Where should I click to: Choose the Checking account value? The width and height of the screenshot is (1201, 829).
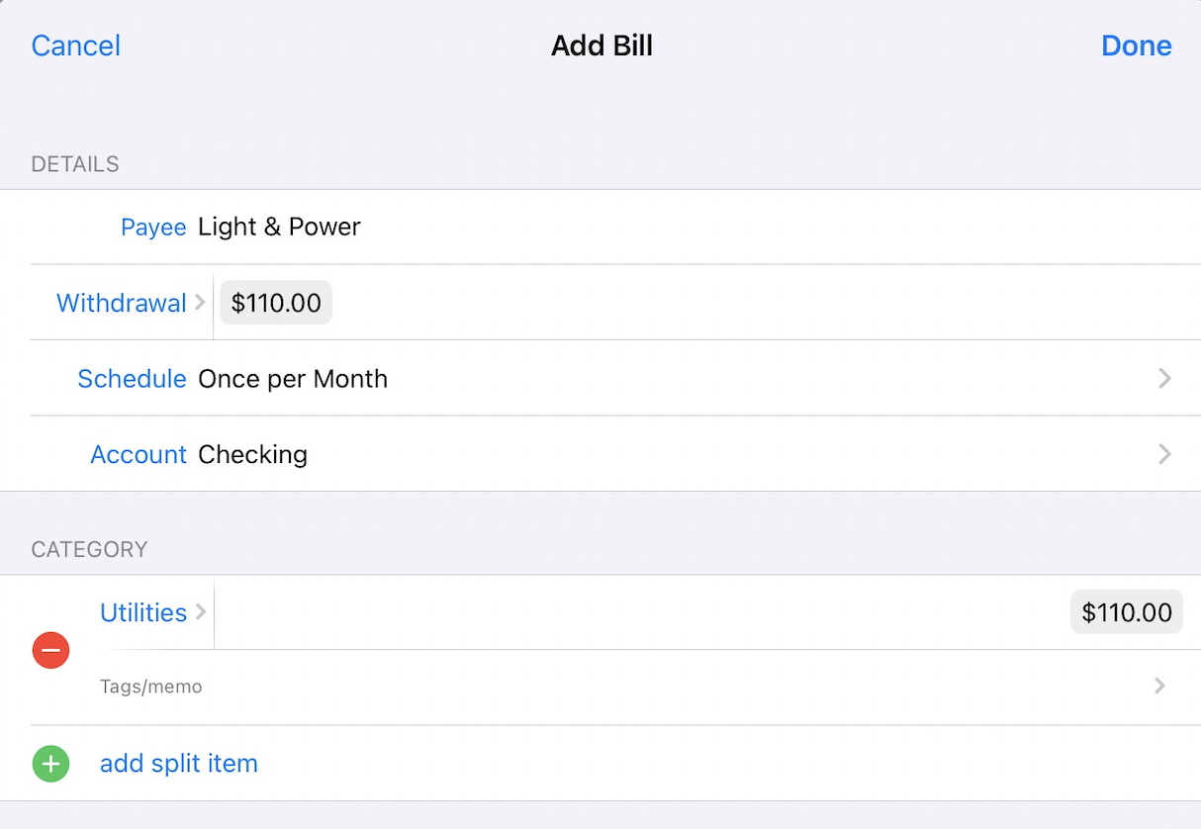253,454
